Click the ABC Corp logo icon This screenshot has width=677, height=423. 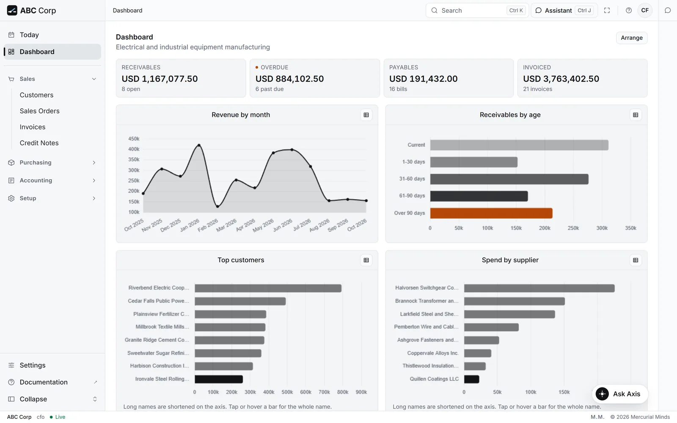click(12, 11)
